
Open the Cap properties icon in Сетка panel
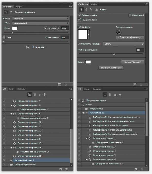pos(91,10)
